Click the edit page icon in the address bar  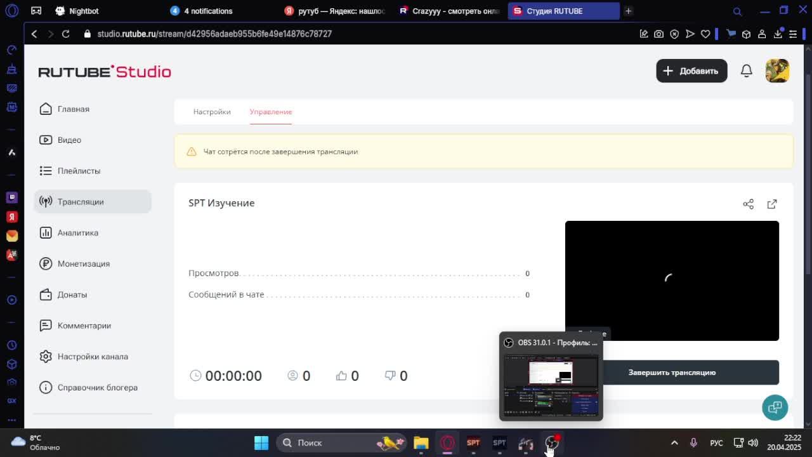[x=644, y=34]
